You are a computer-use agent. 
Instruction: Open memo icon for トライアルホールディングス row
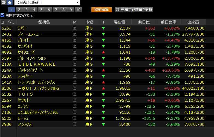[75, 82]
